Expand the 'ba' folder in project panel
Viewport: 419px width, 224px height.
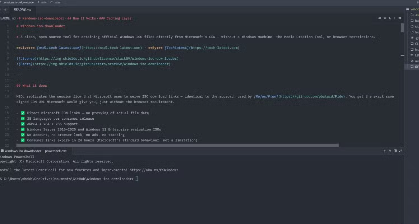pyautogui.click(x=414, y=21)
